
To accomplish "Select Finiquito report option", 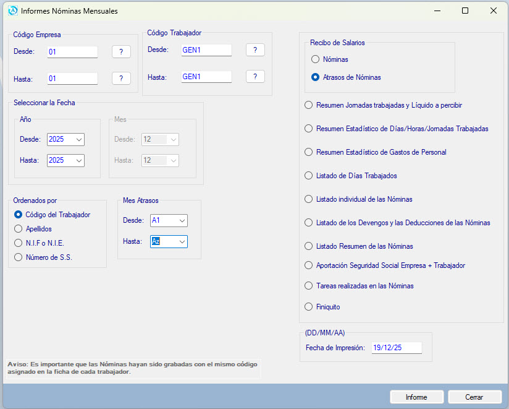I will (x=309, y=306).
